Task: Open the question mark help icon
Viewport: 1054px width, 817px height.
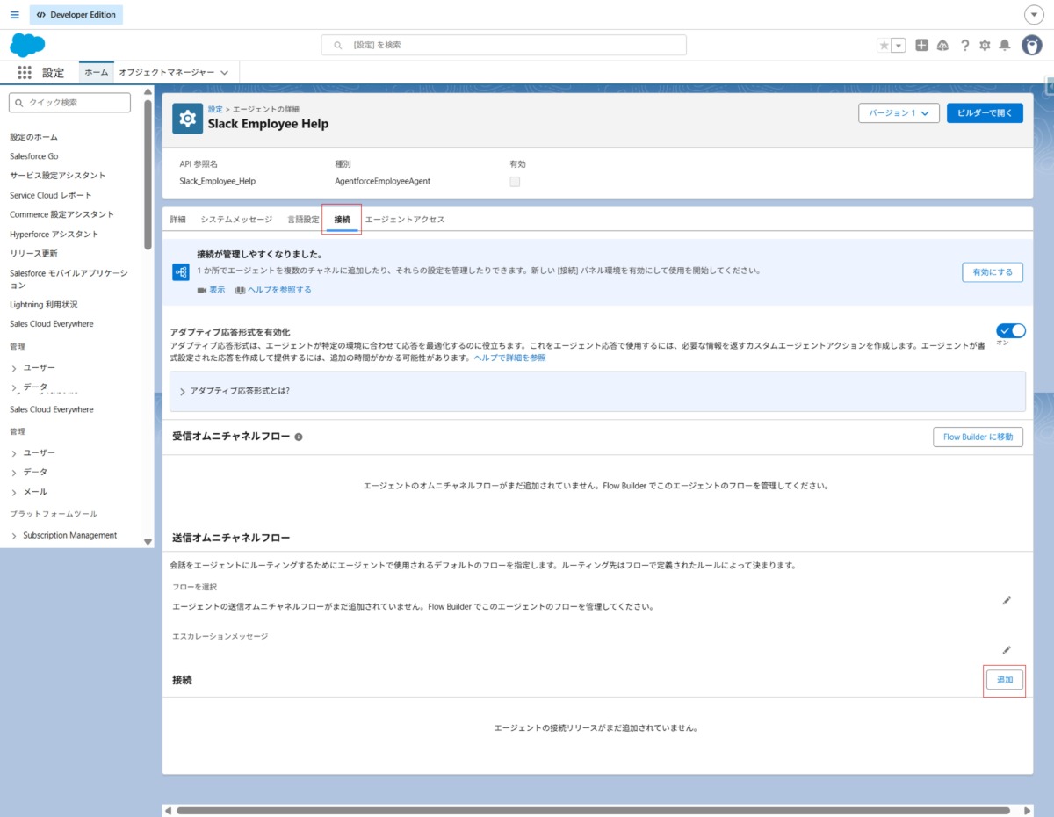Action: pos(964,46)
